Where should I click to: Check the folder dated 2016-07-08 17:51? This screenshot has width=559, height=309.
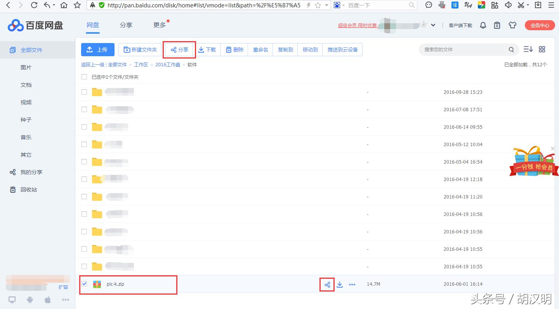[x=84, y=109]
